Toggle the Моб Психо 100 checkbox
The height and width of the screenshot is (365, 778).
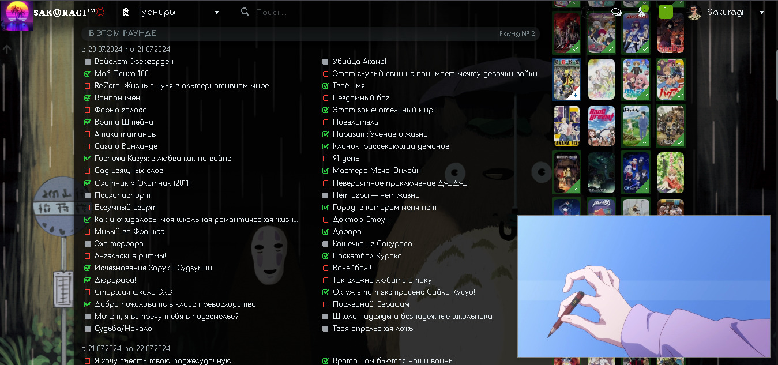[x=88, y=74]
